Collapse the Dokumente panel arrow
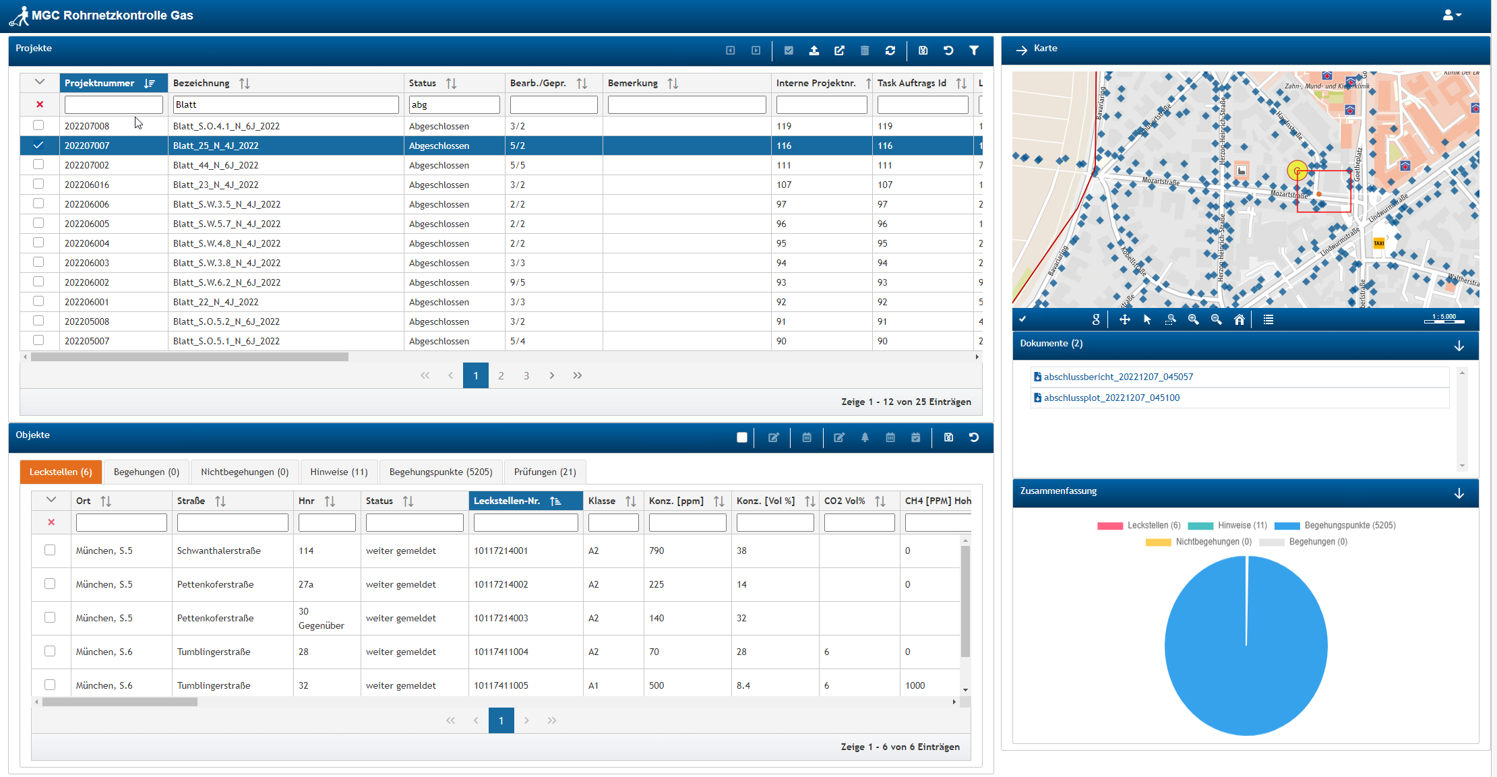This screenshot has height=777, width=1497. click(1459, 345)
